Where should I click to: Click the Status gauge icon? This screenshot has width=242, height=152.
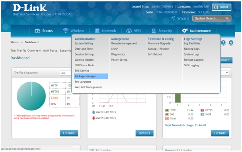click(x=37, y=31)
